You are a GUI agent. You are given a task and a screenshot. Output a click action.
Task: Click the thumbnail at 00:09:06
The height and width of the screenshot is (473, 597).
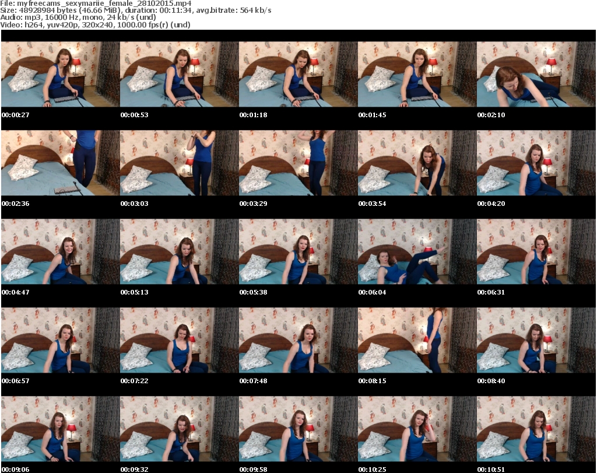tap(61, 429)
